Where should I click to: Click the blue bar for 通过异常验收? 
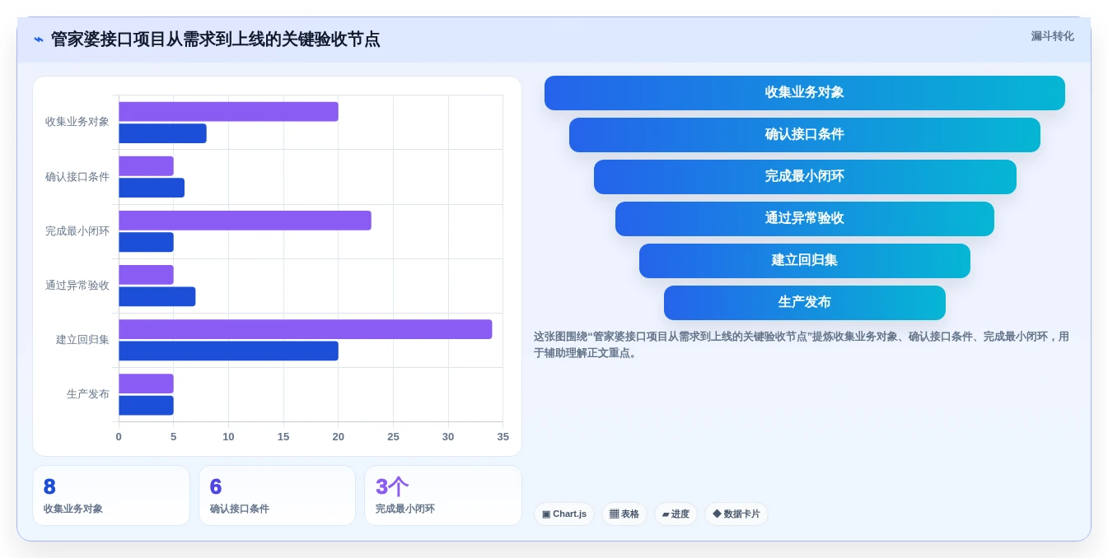(x=157, y=296)
